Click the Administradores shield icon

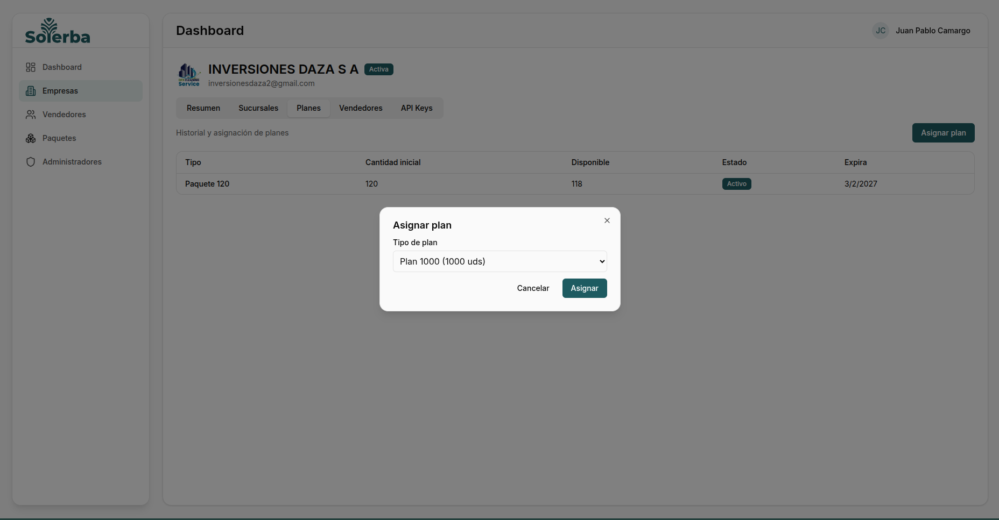pos(31,162)
